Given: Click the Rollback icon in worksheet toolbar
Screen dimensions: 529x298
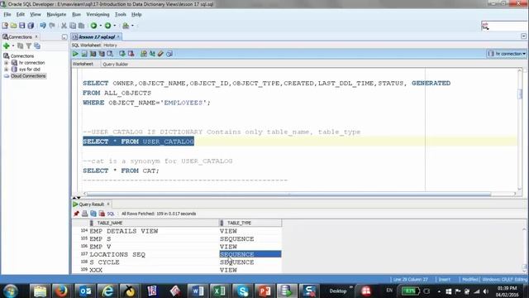Looking at the screenshot, I should (x=131, y=54).
